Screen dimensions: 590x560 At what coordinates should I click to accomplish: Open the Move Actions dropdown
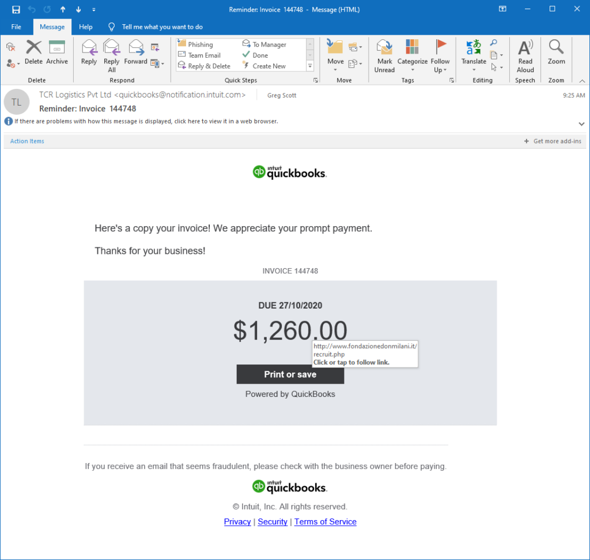[x=355, y=63]
